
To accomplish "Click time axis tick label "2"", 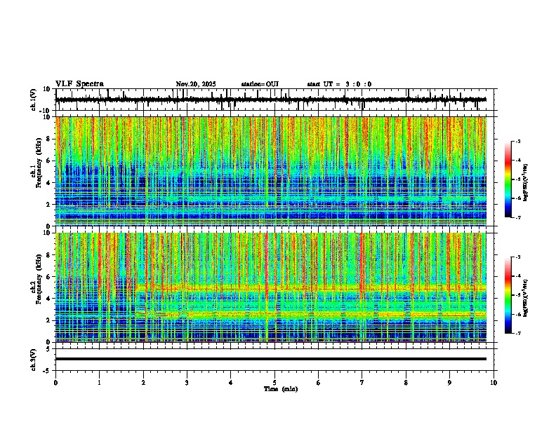I will [x=143, y=383].
